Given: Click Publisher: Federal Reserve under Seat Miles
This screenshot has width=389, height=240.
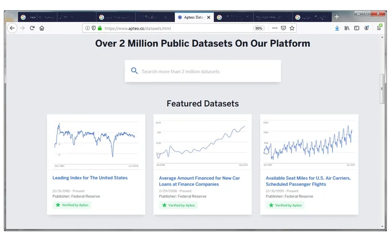Looking at the screenshot, I should tap(289, 196).
